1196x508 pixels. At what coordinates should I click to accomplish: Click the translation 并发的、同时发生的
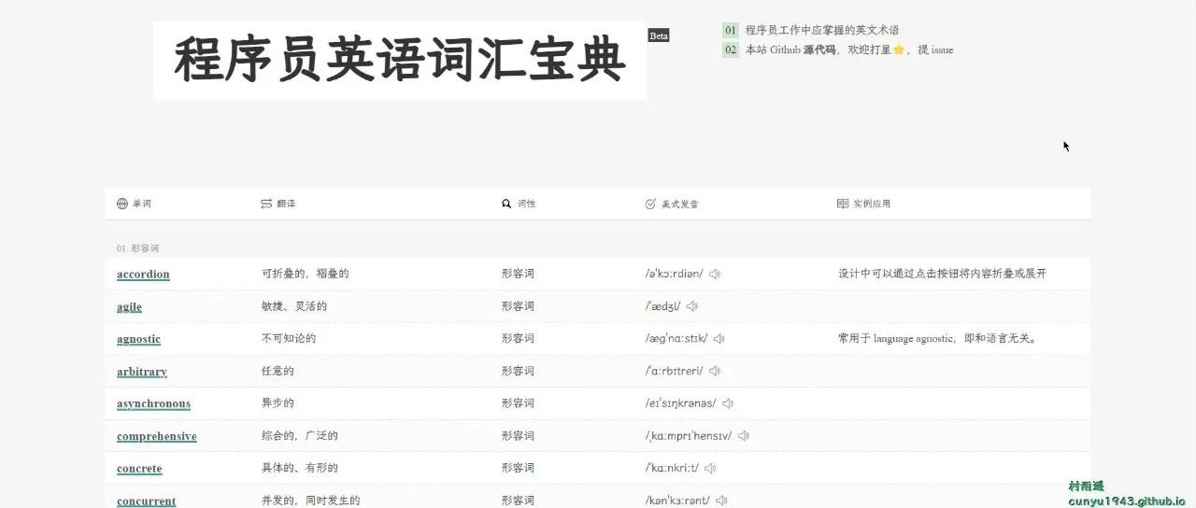pyautogui.click(x=310, y=501)
